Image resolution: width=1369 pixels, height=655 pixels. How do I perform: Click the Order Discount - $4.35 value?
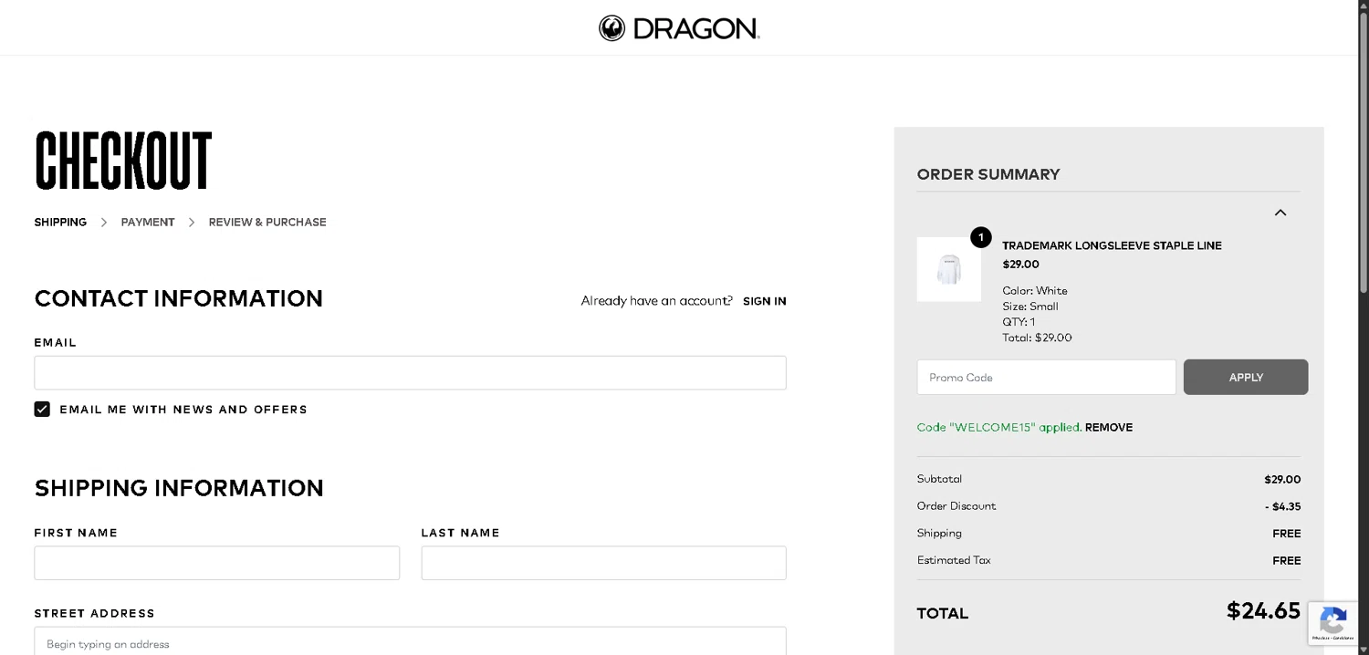point(1282,506)
